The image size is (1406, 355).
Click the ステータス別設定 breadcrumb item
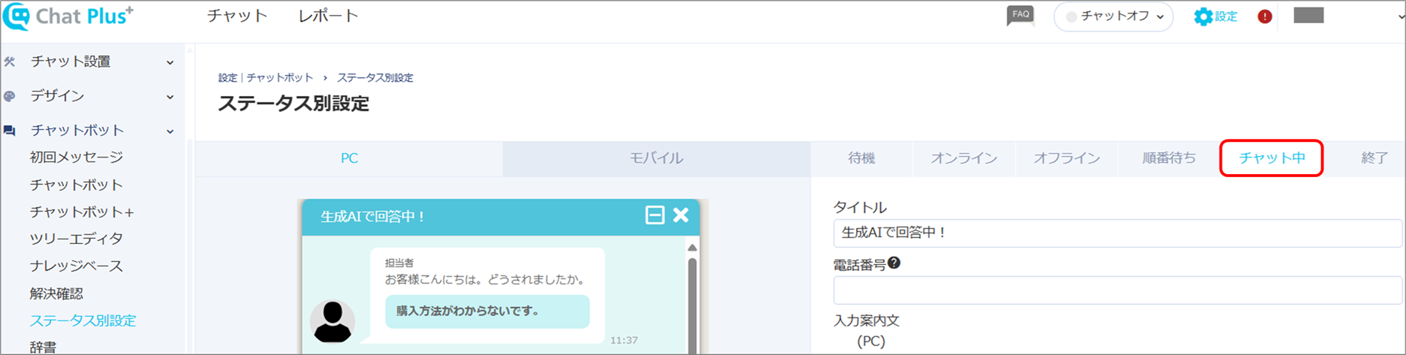point(375,78)
